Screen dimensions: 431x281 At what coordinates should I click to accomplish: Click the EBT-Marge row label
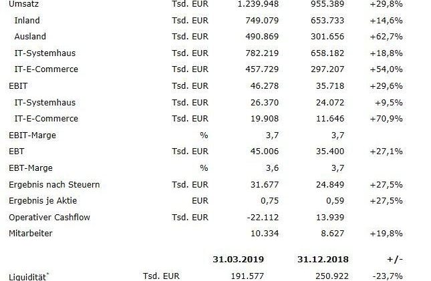31,168
